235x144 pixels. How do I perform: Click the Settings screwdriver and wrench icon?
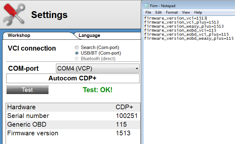click(14, 15)
